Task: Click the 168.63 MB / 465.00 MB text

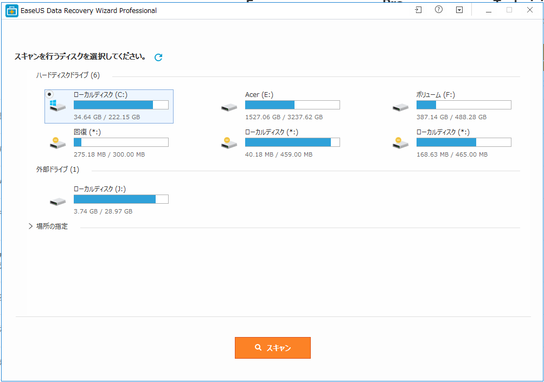Action: point(452,154)
